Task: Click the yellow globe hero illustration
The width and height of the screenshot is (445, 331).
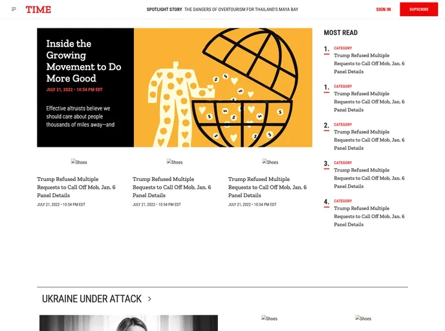Action: click(x=223, y=87)
